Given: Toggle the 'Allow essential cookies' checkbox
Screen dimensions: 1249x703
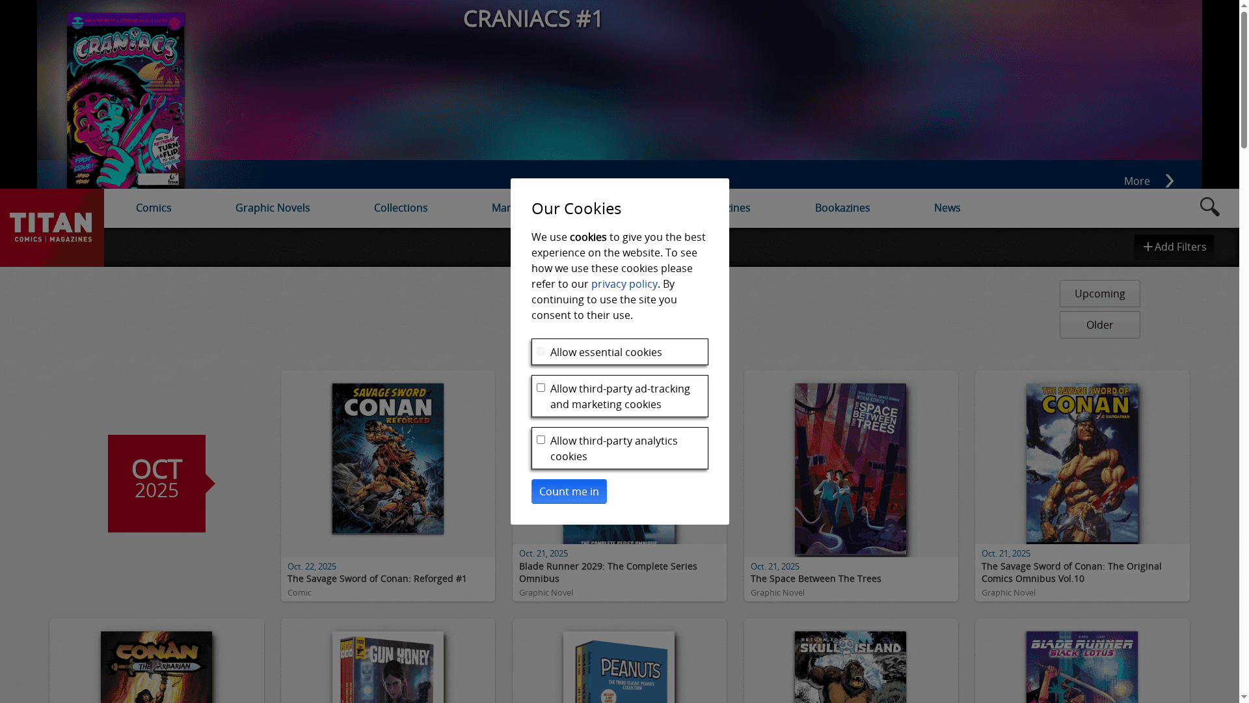Looking at the screenshot, I should pos(541,351).
